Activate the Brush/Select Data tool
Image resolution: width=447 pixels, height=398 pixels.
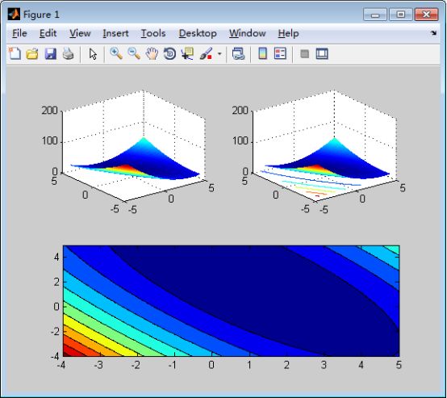pyautogui.click(x=206, y=53)
